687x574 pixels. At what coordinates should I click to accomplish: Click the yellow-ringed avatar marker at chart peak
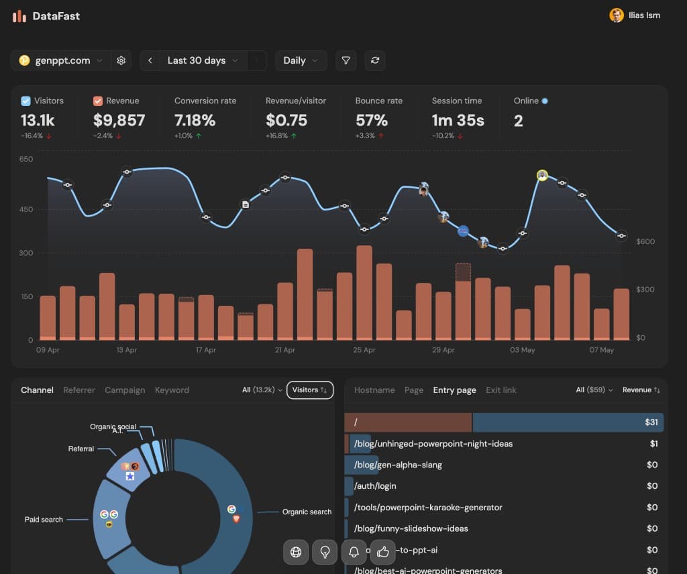point(542,176)
